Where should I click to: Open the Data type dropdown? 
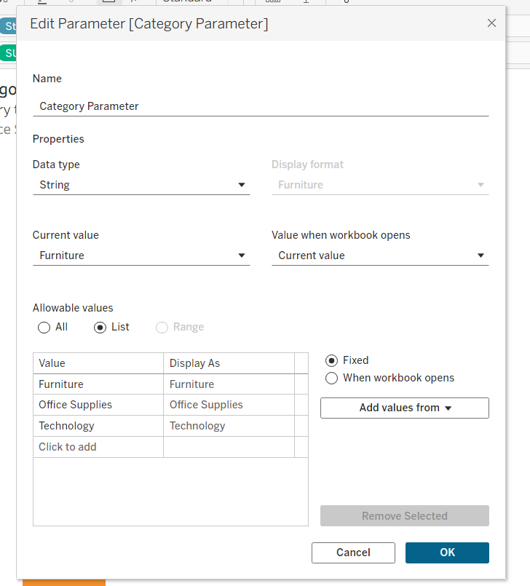pos(141,185)
